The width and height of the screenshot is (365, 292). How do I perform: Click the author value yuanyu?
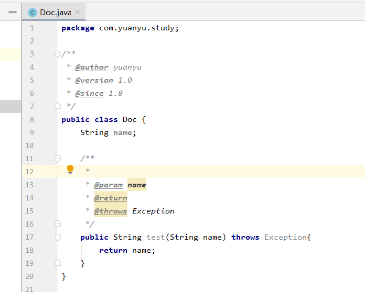pyautogui.click(x=127, y=68)
